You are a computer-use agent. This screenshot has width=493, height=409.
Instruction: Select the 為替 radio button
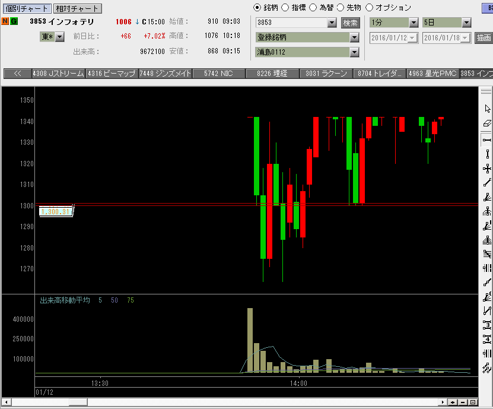click(313, 8)
